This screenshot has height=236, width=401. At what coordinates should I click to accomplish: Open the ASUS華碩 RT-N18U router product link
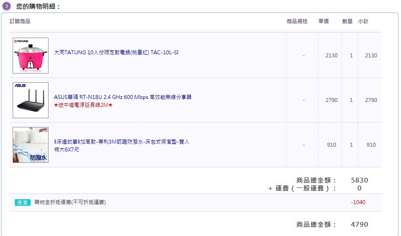coord(123,97)
